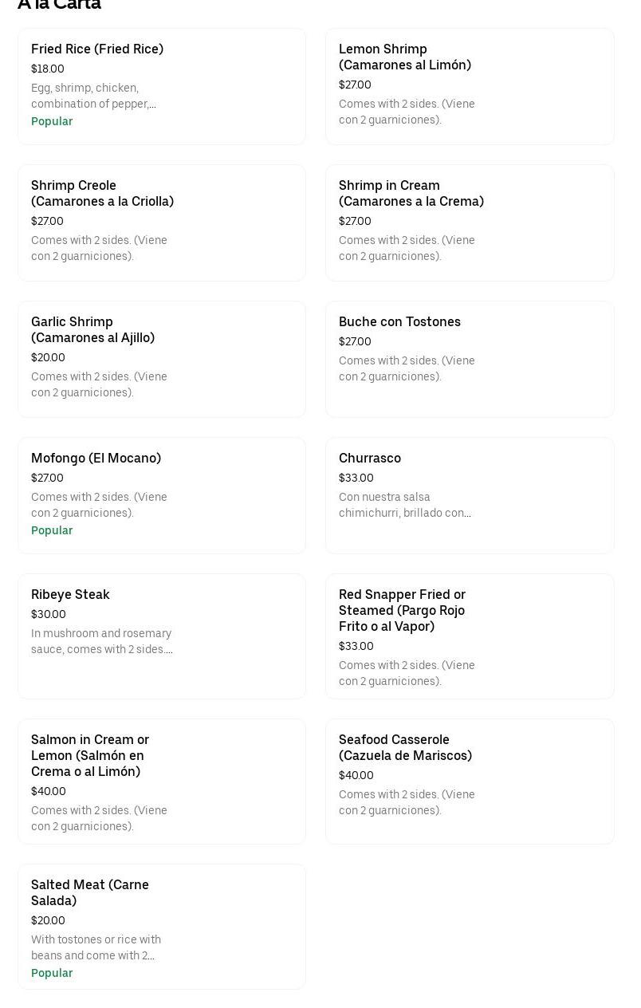Click the Churrasco chimichurri description text

coord(404,506)
